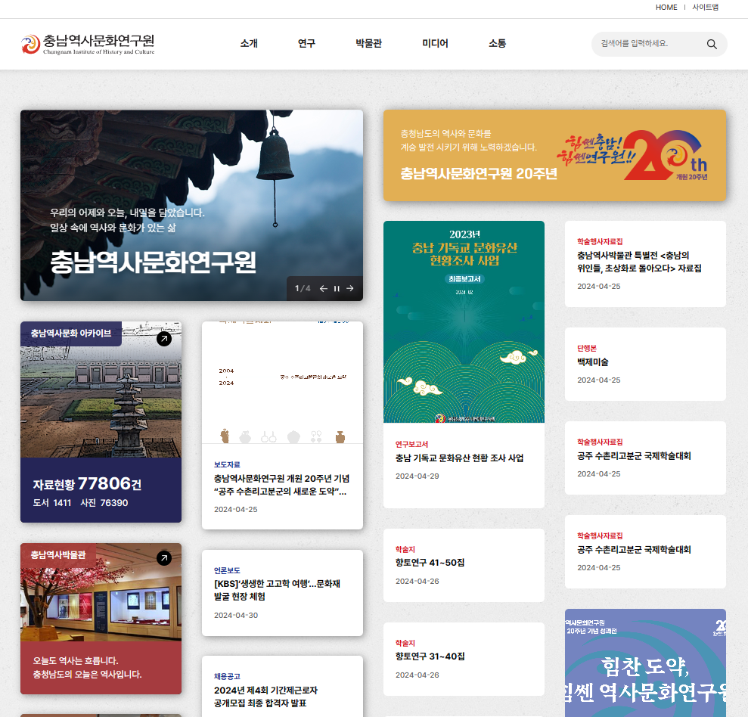
Task: Open 2024년 제4회 기간제근로자 채용공고
Action: (282, 687)
